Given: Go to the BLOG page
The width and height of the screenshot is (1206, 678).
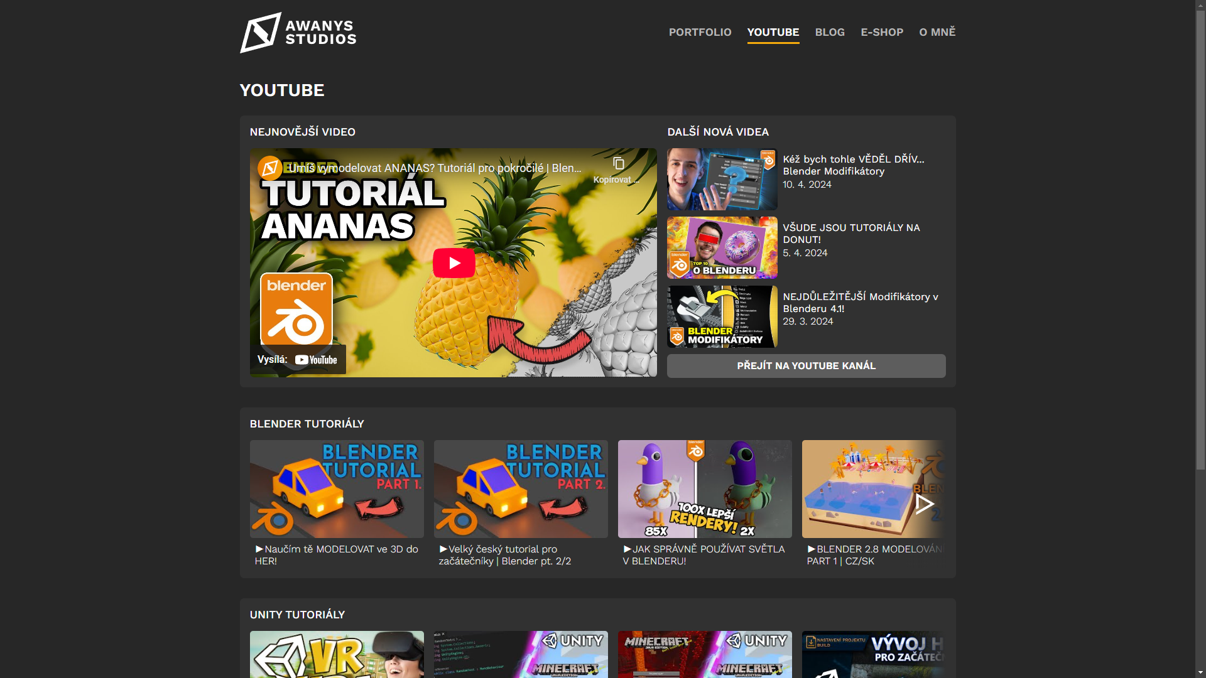Looking at the screenshot, I should point(829,32).
